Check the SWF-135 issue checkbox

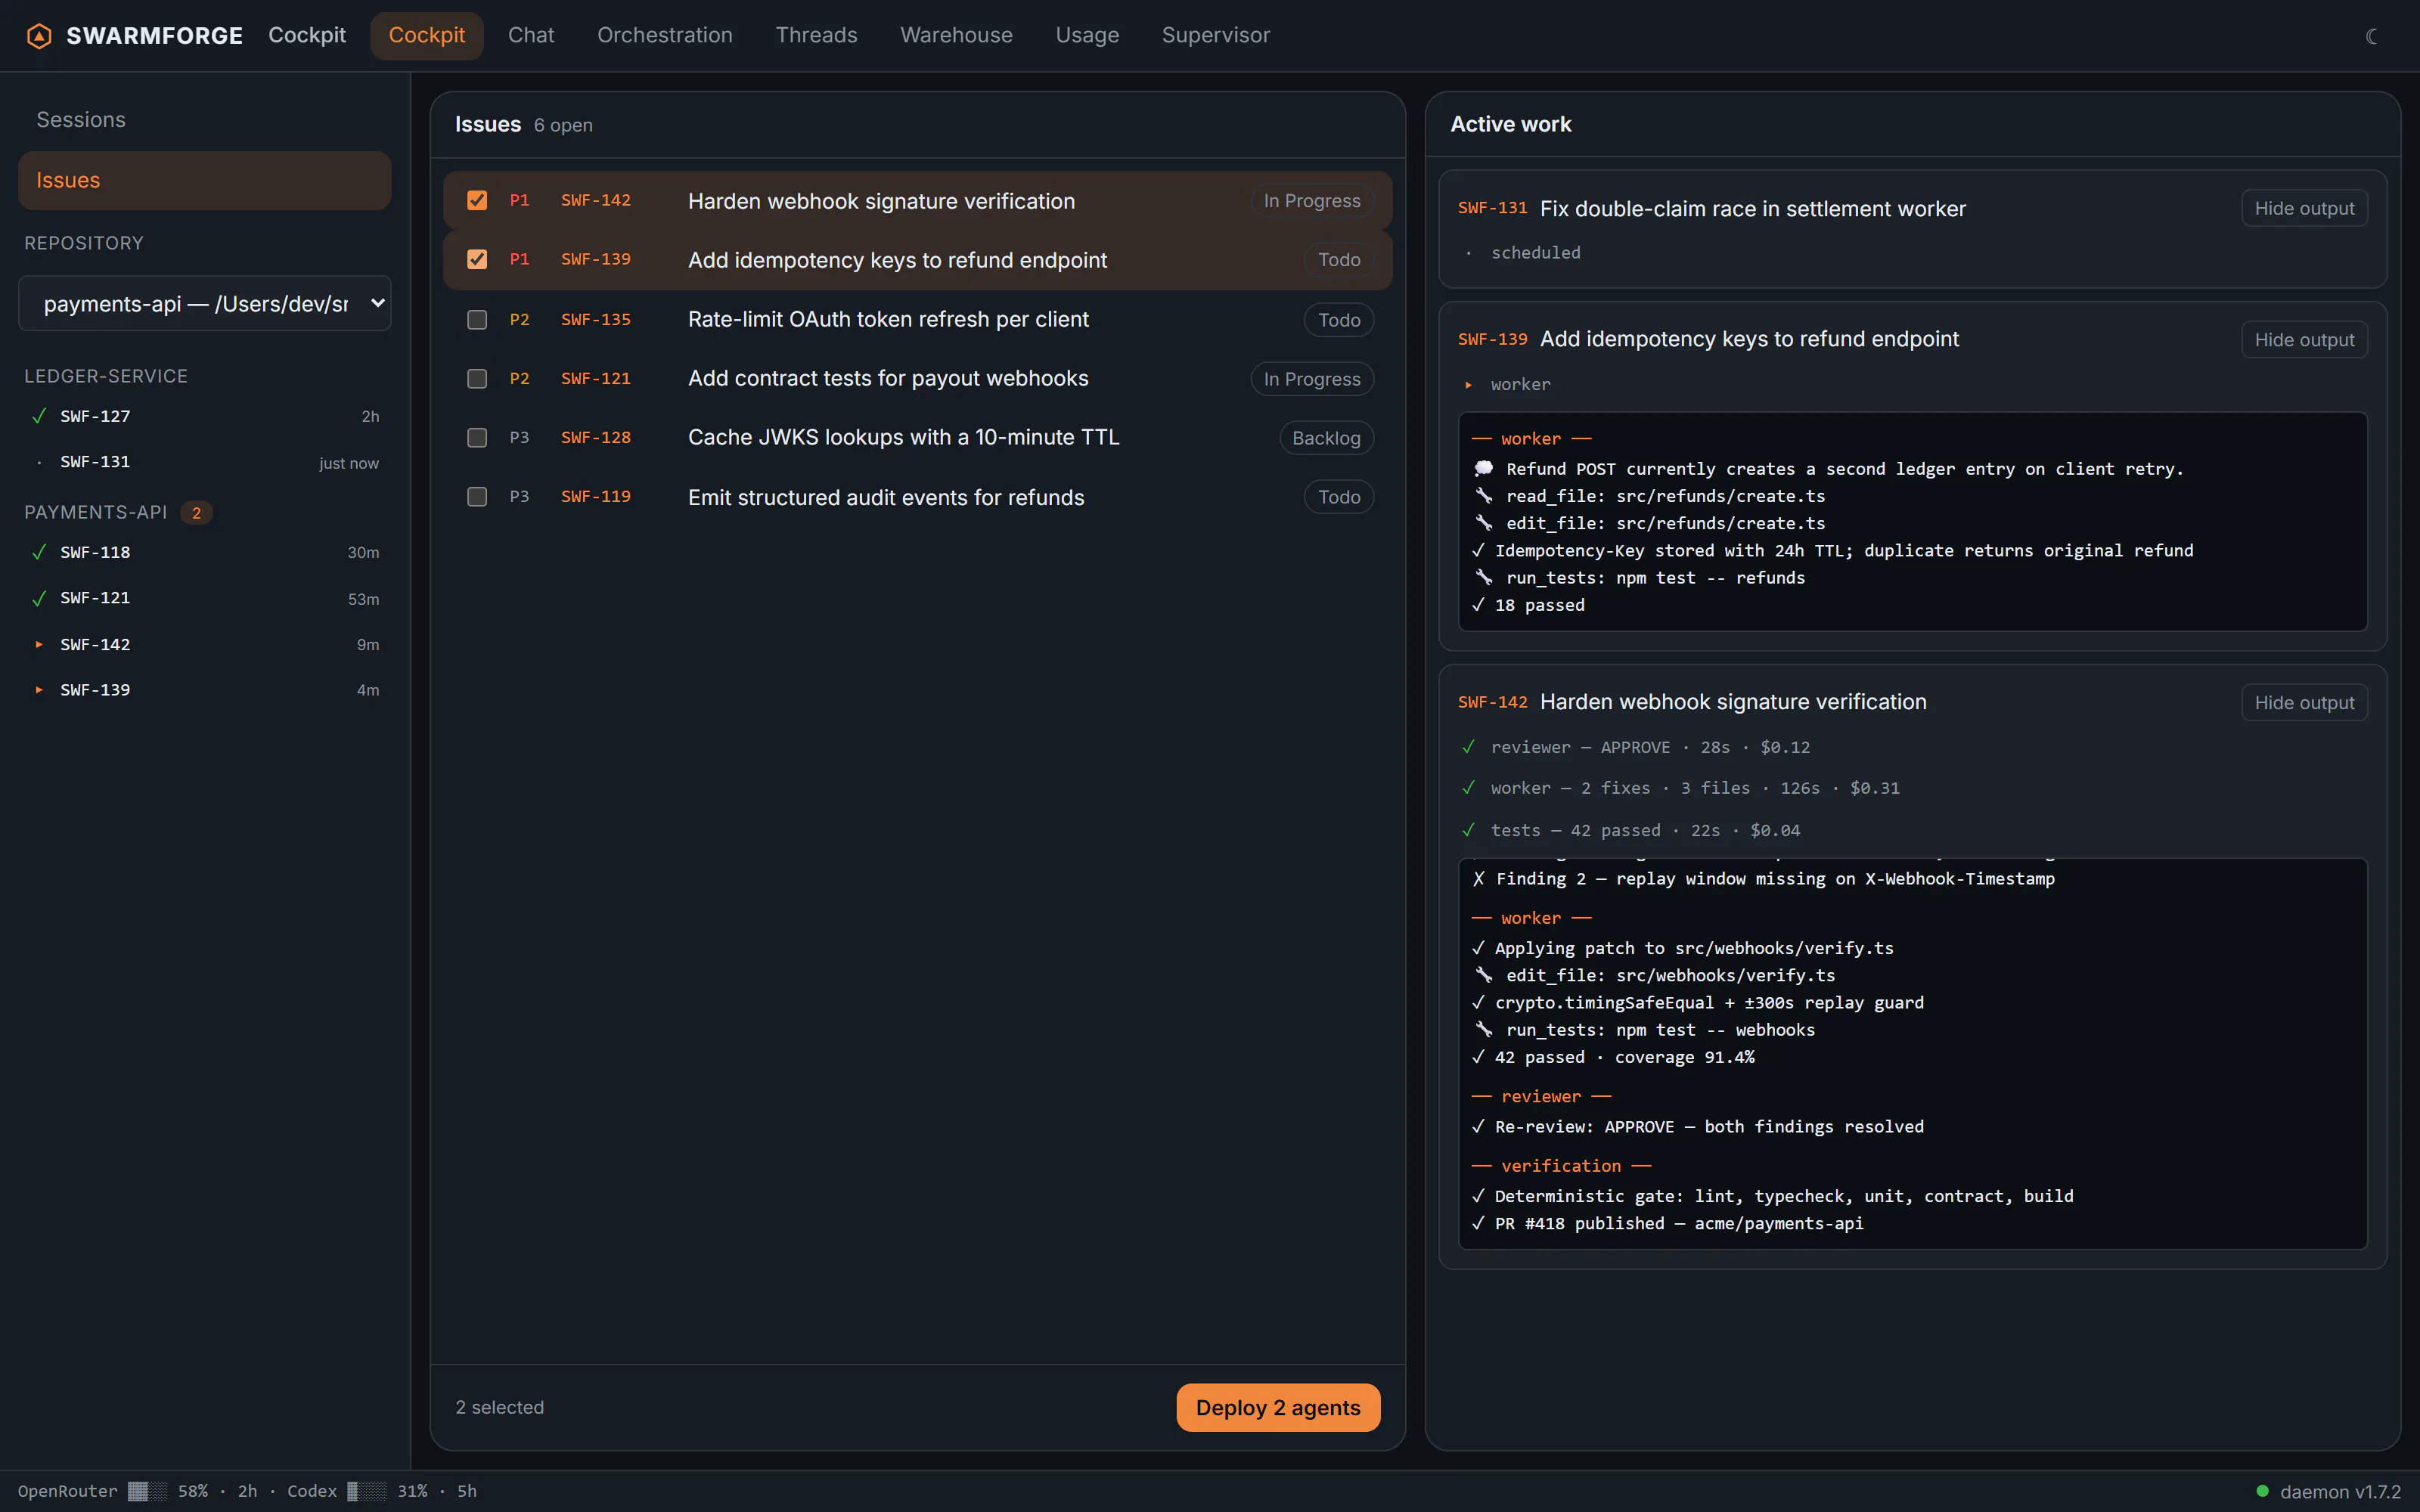(477, 320)
